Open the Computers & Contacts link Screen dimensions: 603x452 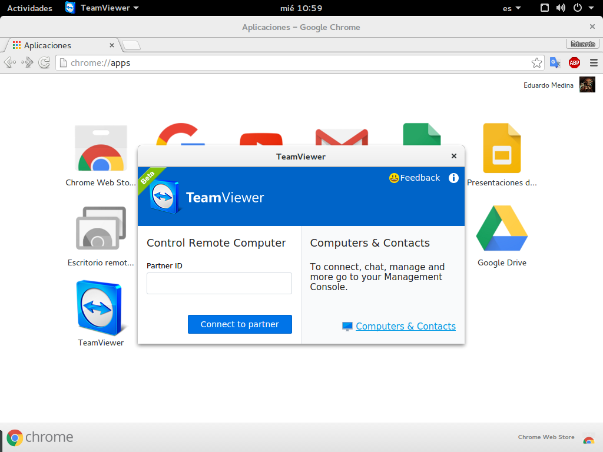coord(405,326)
